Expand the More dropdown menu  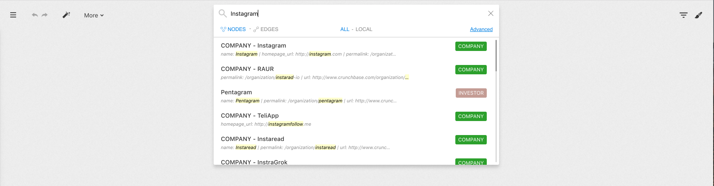click(93, 15)
